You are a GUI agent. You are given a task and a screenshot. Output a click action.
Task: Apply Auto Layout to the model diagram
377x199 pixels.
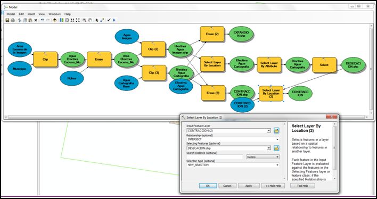[62, 20]
